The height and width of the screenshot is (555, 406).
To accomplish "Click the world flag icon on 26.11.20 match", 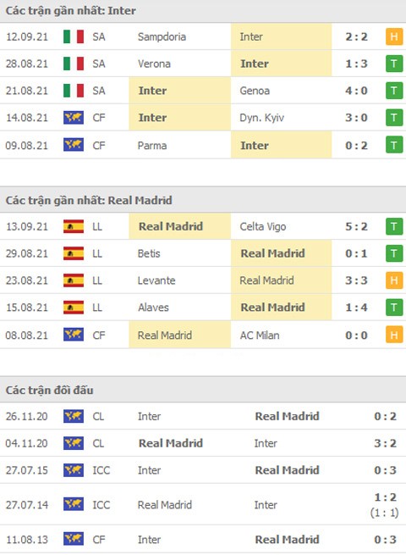I will click(74, 416).
